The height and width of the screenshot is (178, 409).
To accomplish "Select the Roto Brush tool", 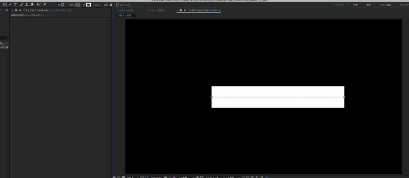I will tap(39, 5).
